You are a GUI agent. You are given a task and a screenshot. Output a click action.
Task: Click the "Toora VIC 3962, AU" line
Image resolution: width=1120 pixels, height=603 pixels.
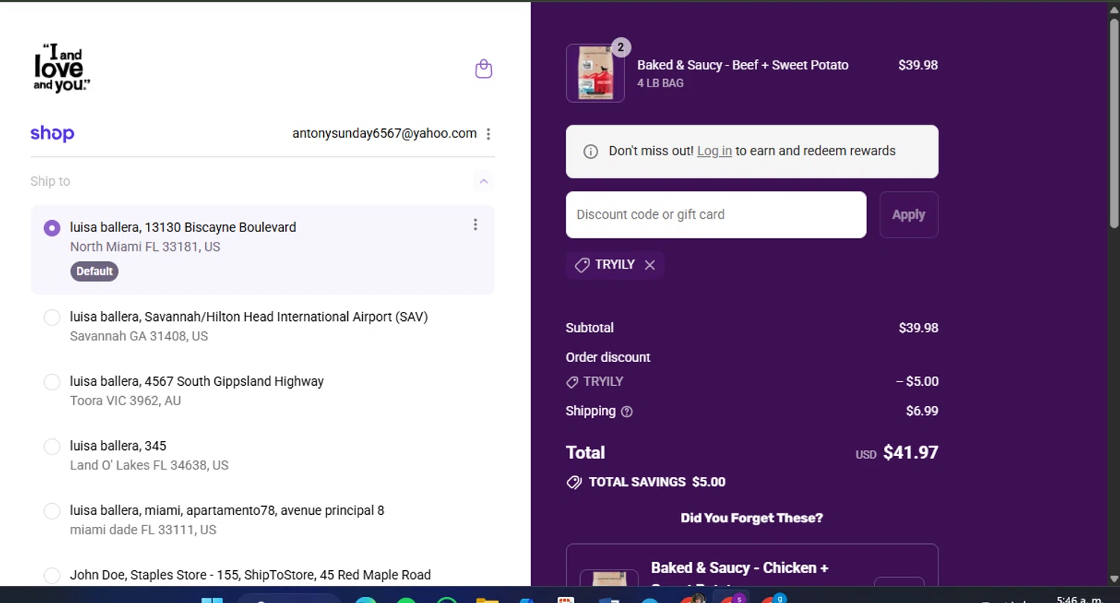click(x=125, y=401)
